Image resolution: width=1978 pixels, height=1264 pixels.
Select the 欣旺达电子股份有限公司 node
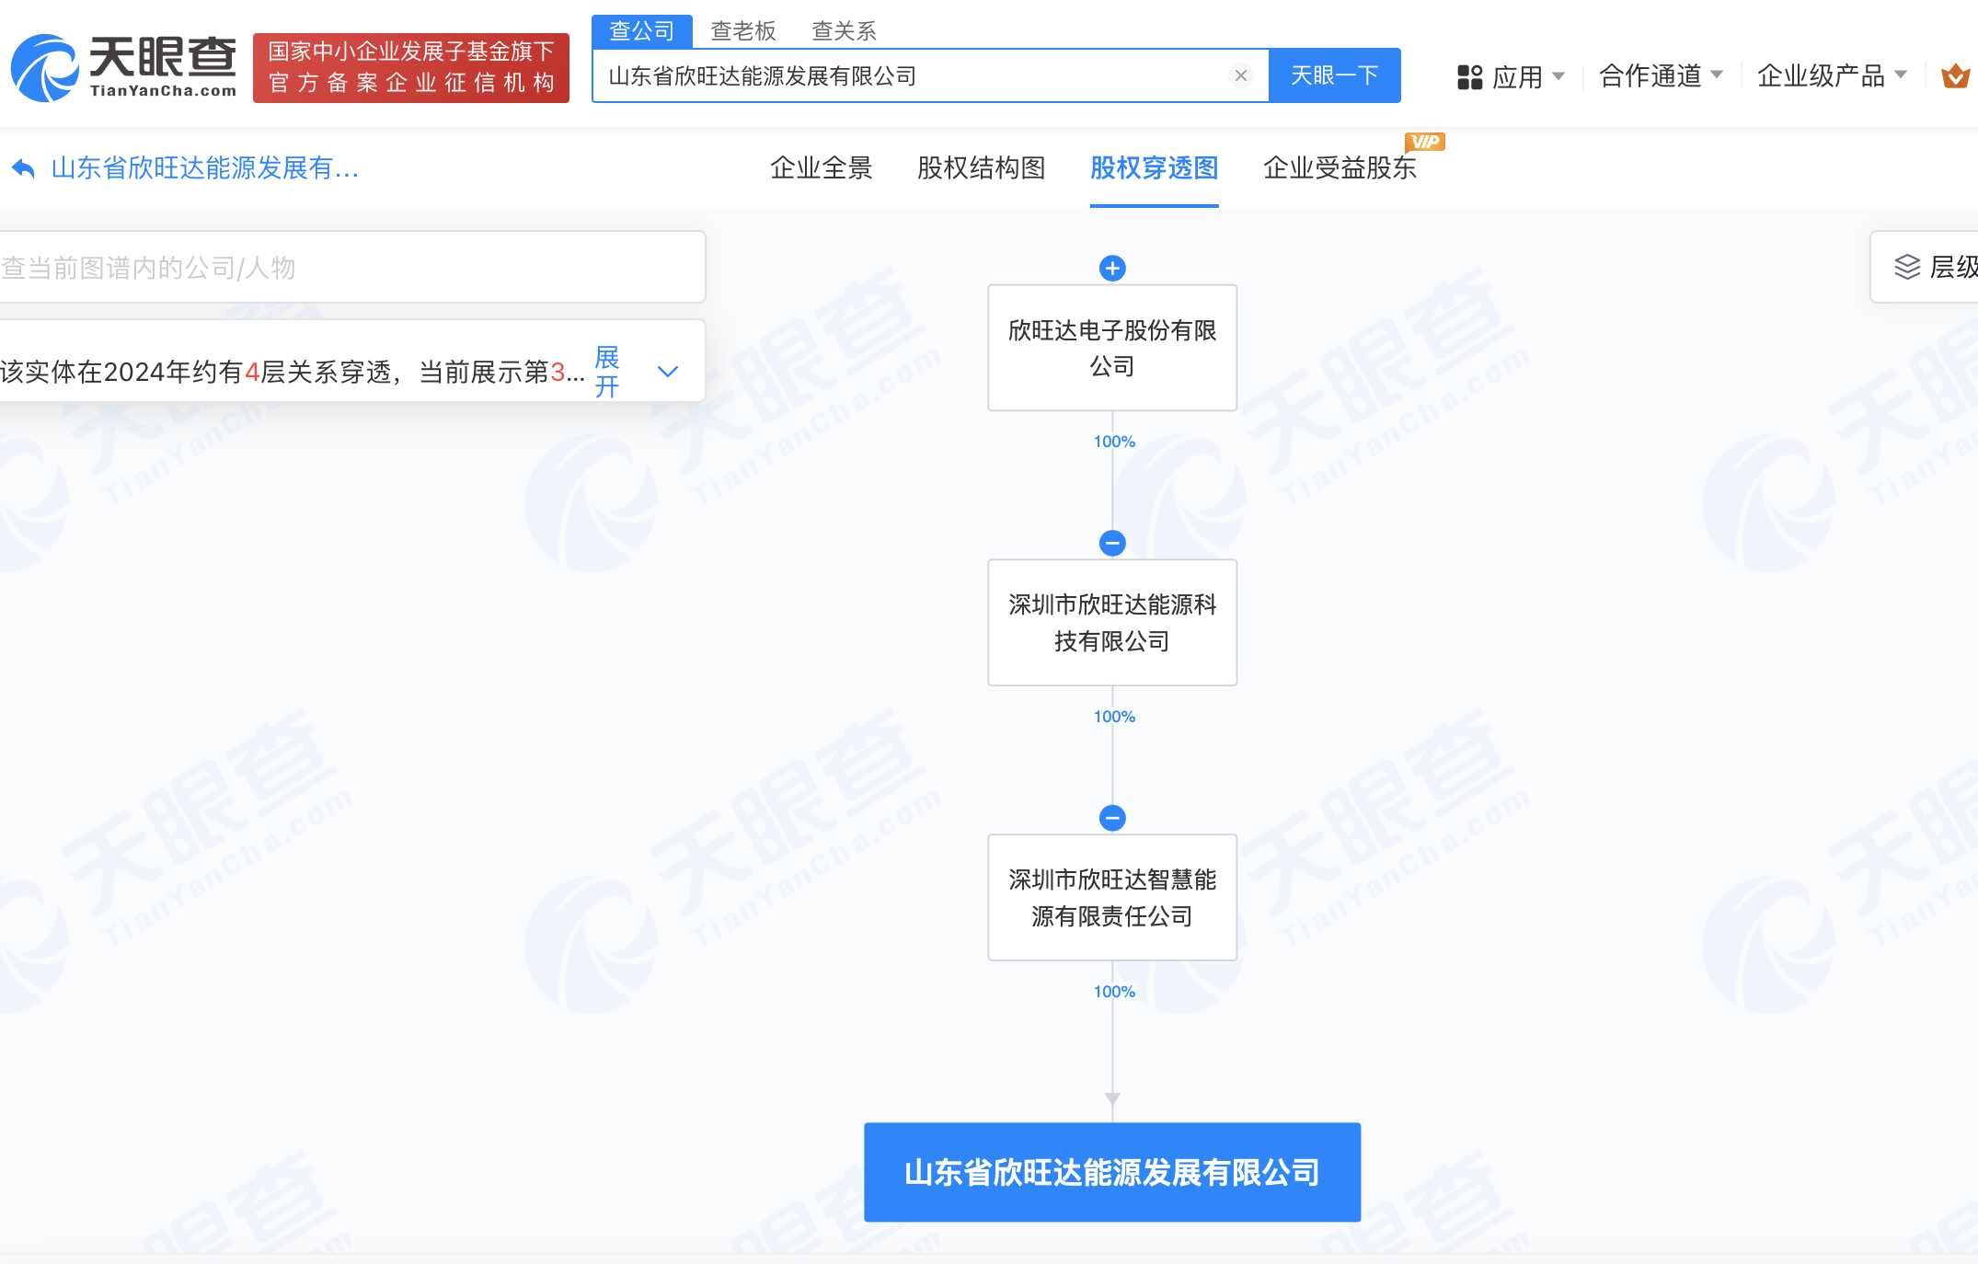point(1112,348)
